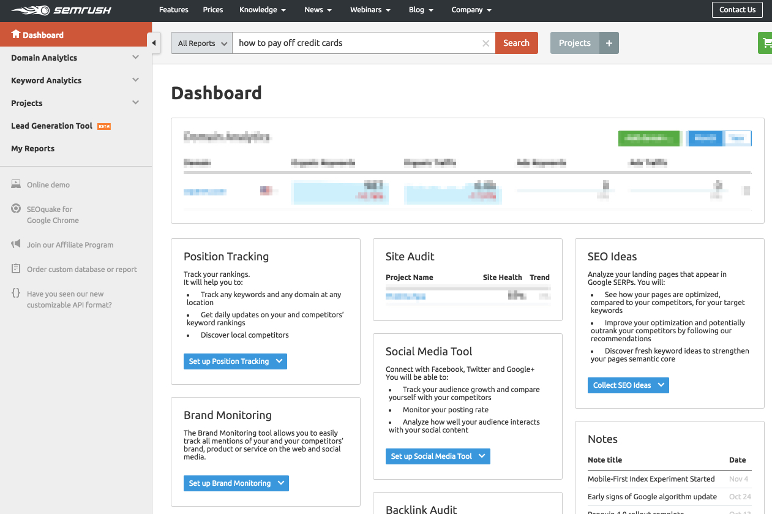The height and width of the screenshot is (514, 772).
Task: Expand the Domain Analytics section
Action: (135, 57)
